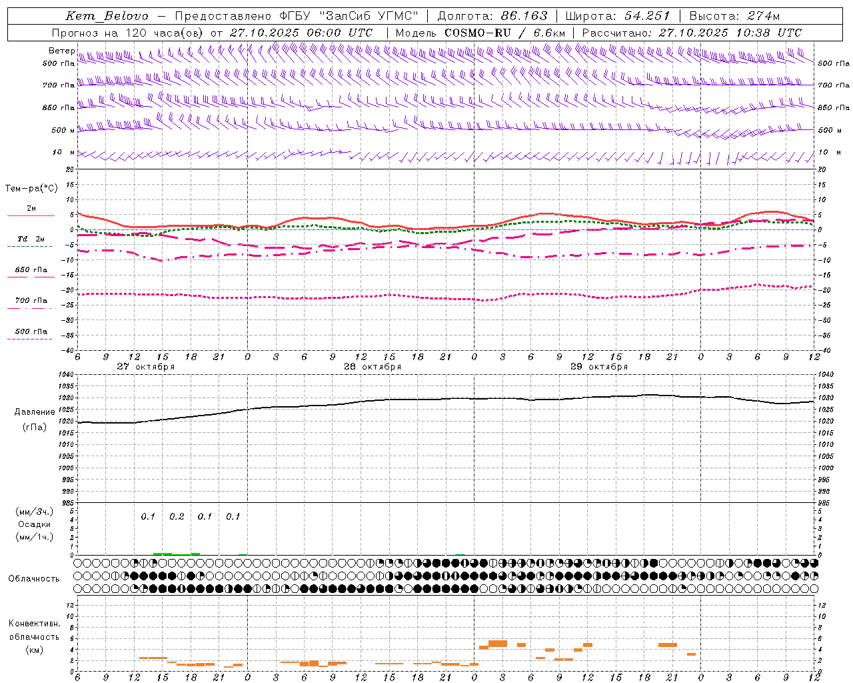
Task: Click the elevation label Высота: 274м
Action: (x=734, y=16)
